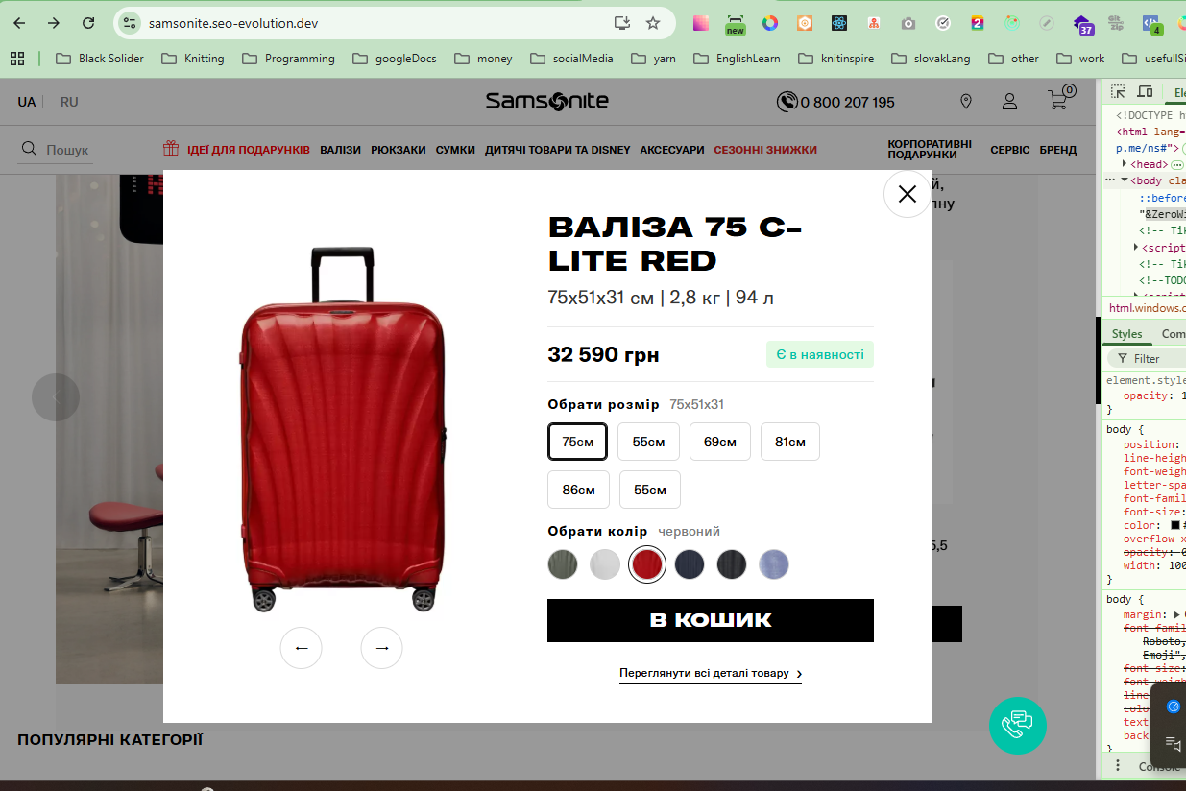Click the store location pin icon
This screenshot has width=1186, height=791.
coord(966,101)
